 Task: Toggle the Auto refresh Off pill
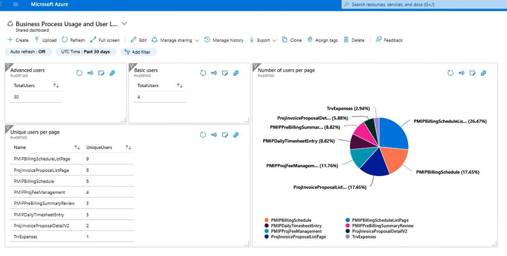click(x=27, y=52)
